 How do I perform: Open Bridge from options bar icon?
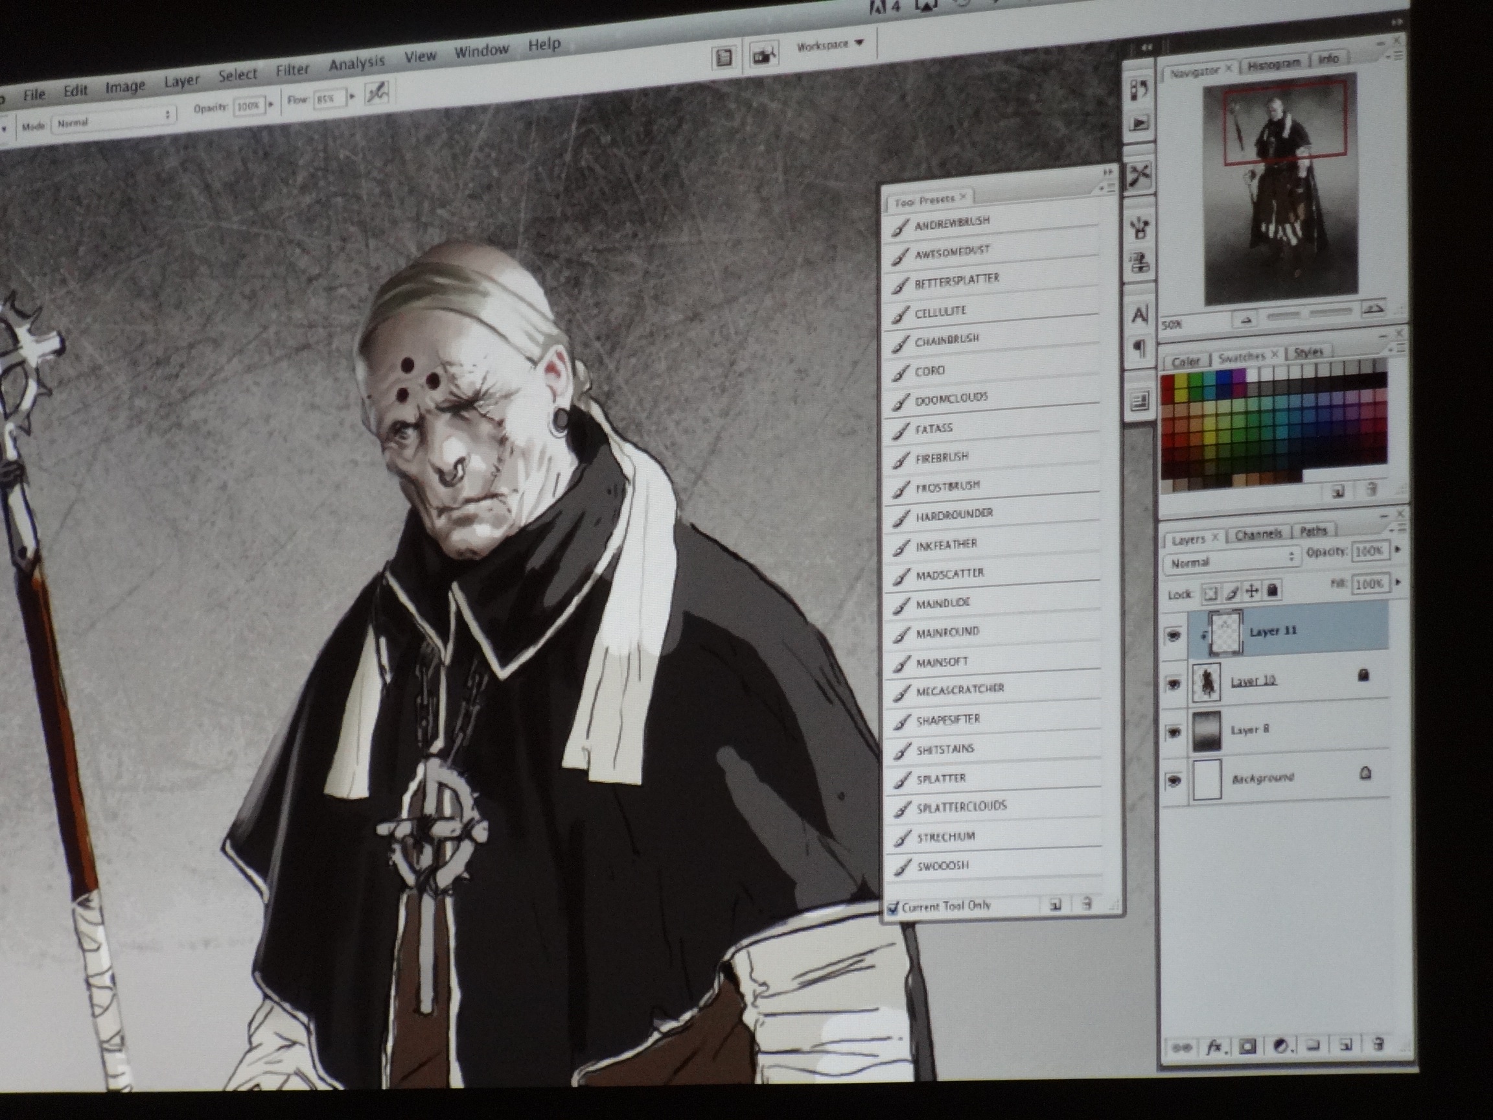[x=764, y=56]
